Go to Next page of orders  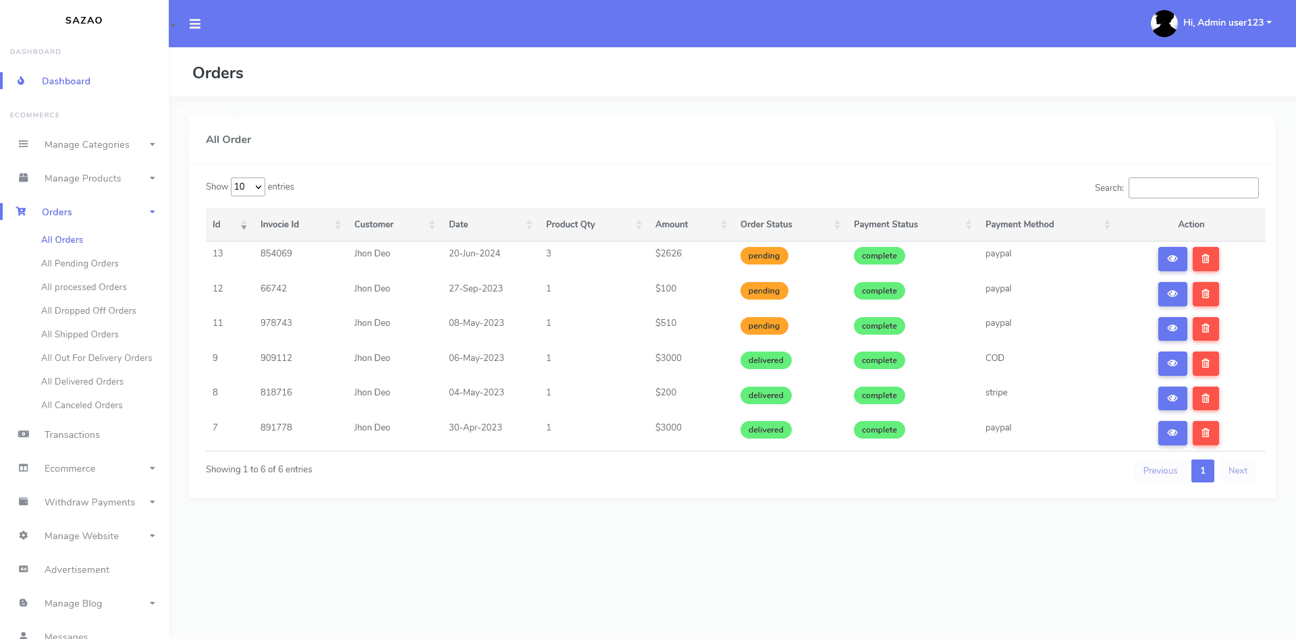(x=1237, y=471)
